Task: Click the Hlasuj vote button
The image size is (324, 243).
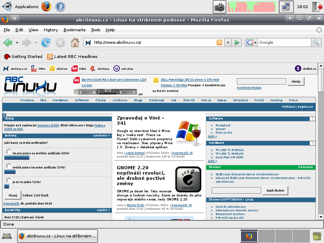Action: 13,195
